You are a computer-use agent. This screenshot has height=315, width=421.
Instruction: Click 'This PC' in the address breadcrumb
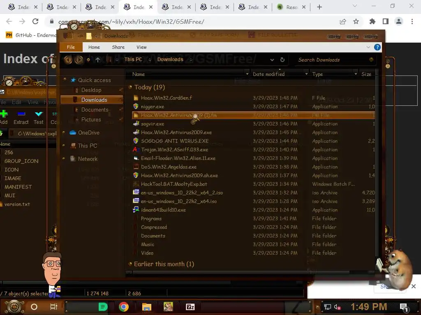pos(133,59)
